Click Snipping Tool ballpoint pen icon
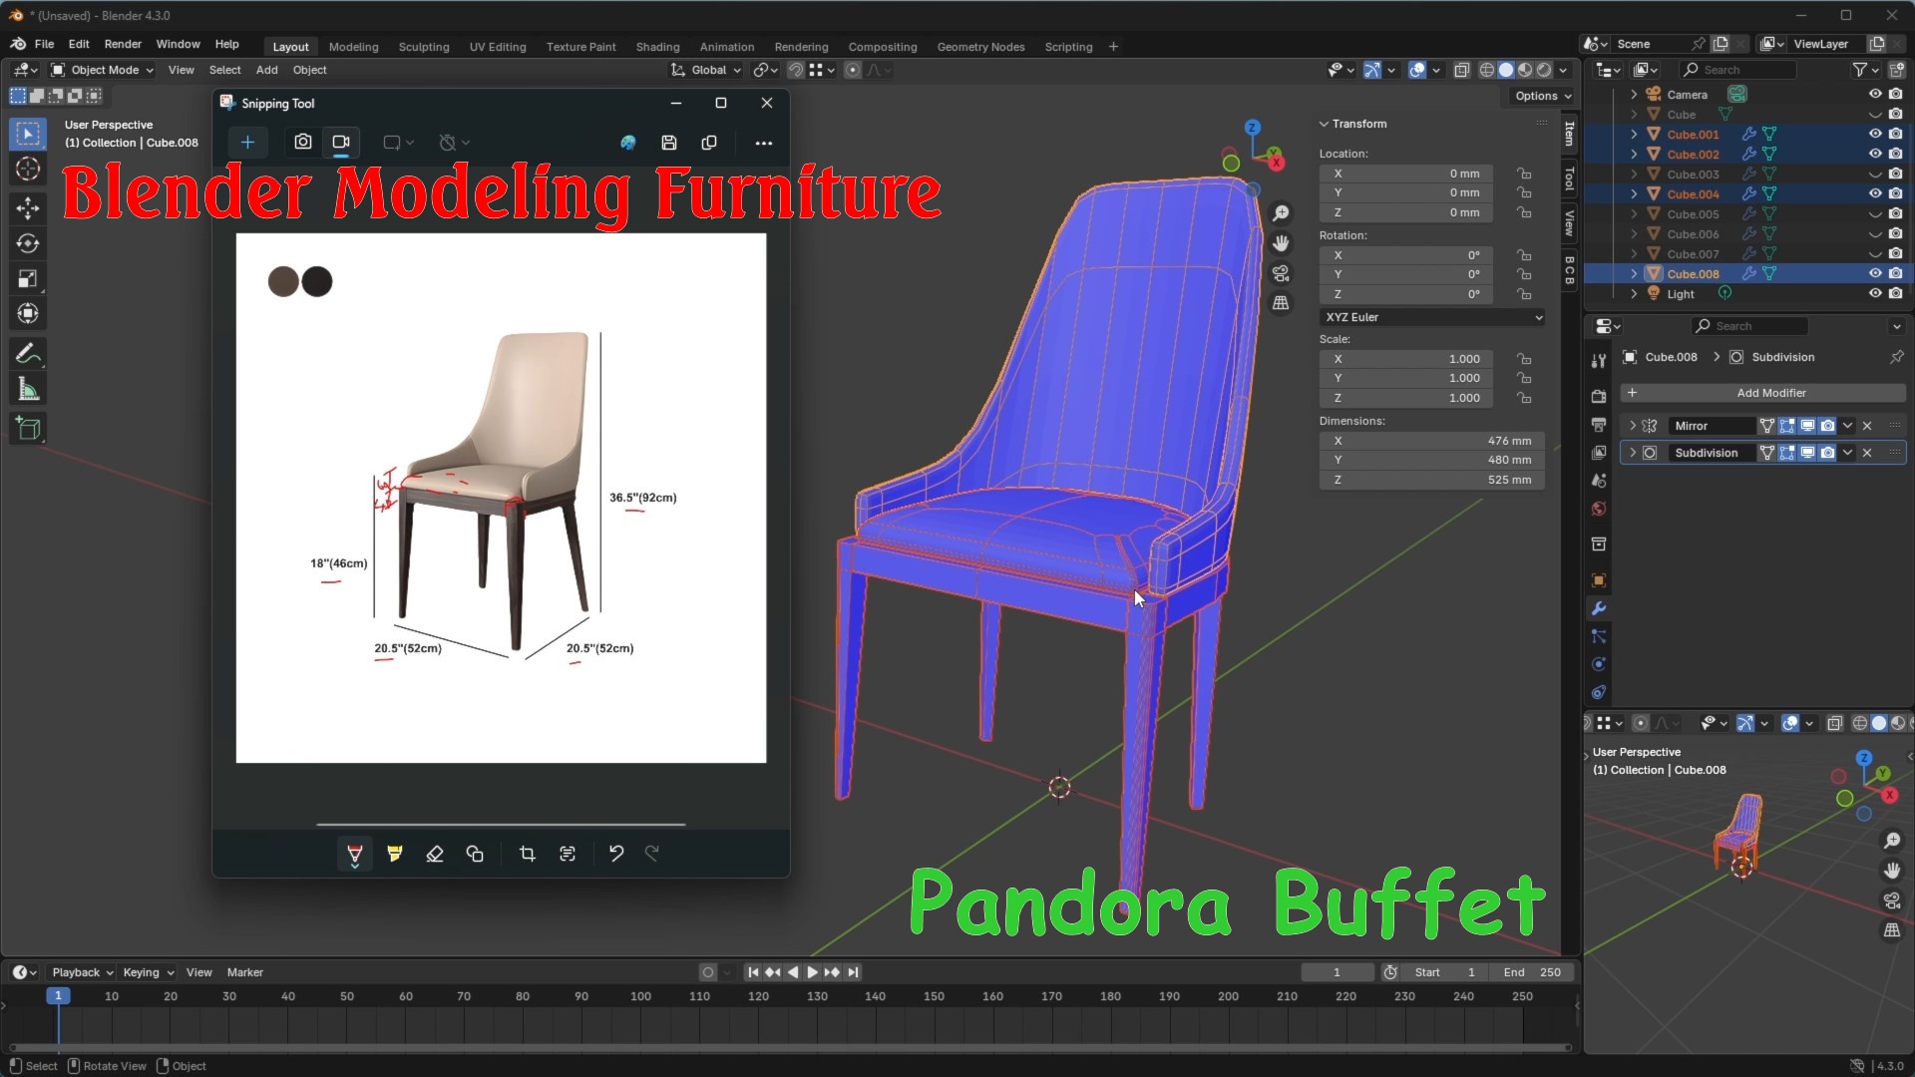Screen dimensions: 1915x1077 354,854
